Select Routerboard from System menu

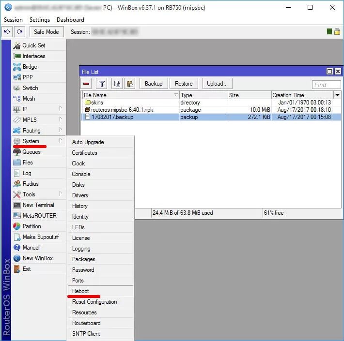click(x=101, y=323)
